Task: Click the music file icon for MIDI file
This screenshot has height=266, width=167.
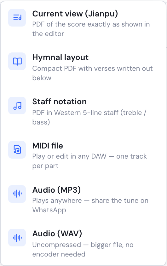Action: (17, 150)
